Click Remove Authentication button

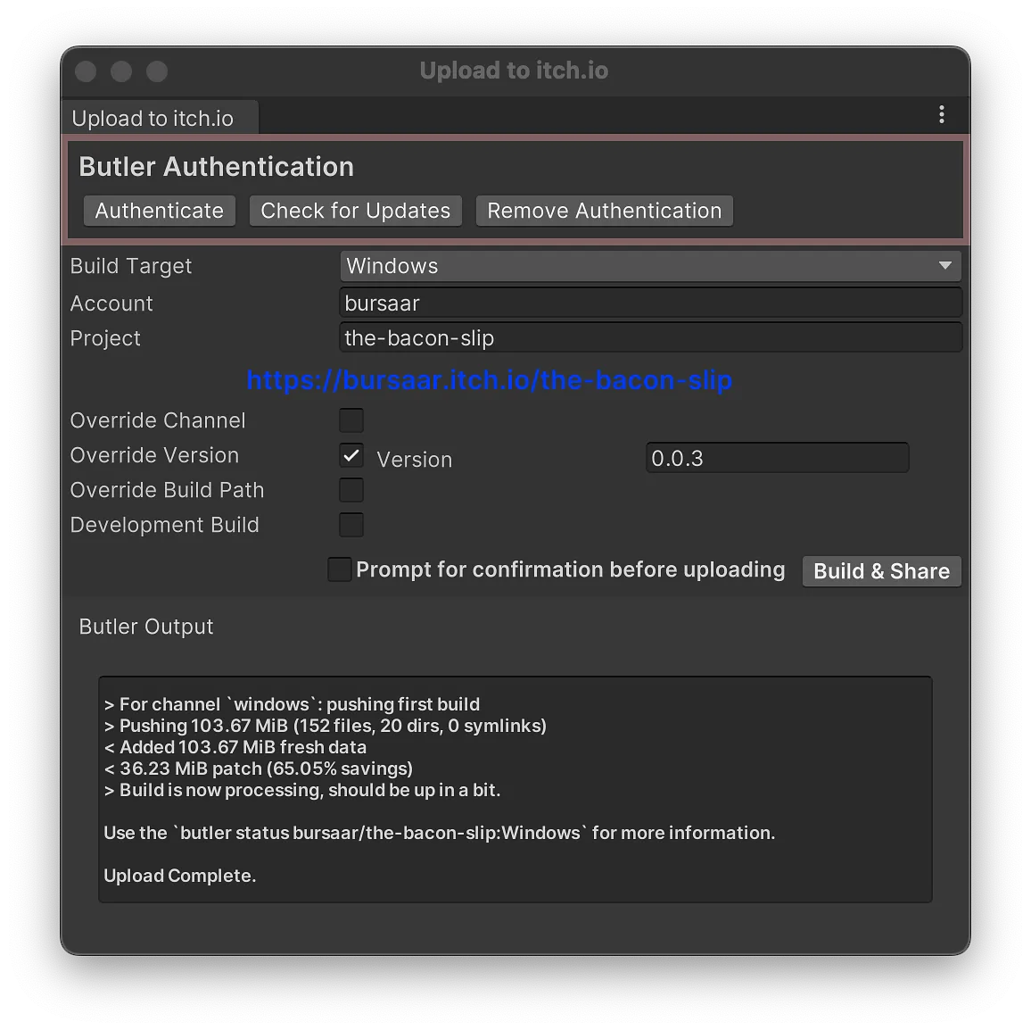604,211
